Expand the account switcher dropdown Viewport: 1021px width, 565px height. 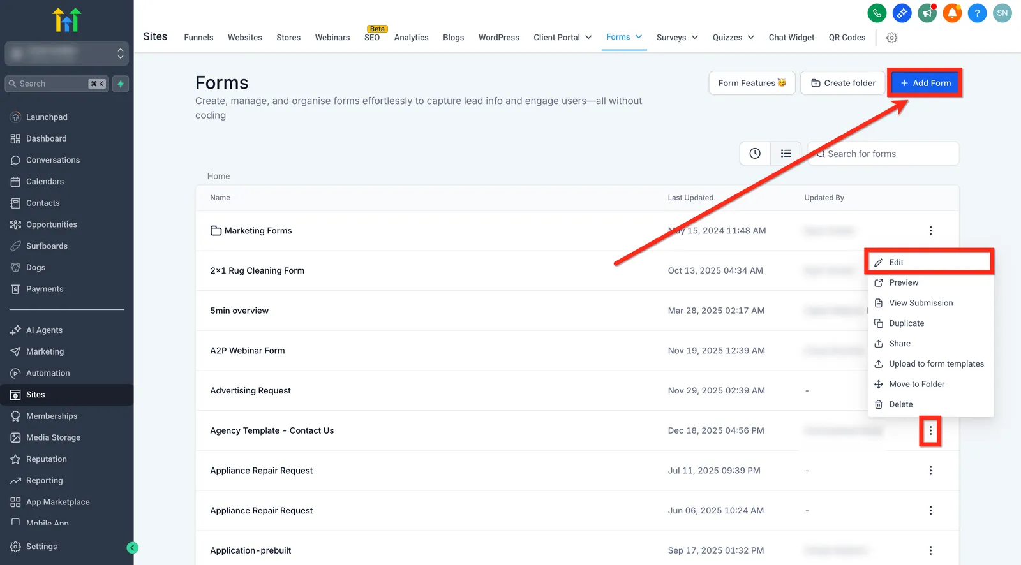(67, 54)
